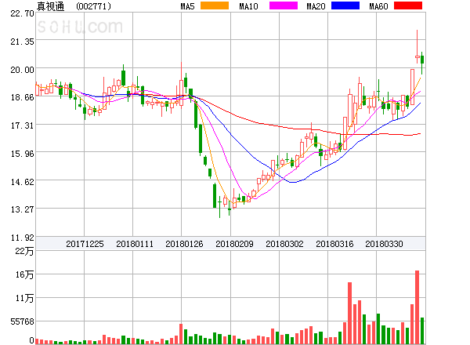Click the MA5 legend label
The width and height of the screenshot is (470, 345).
(x=187, y=6)
